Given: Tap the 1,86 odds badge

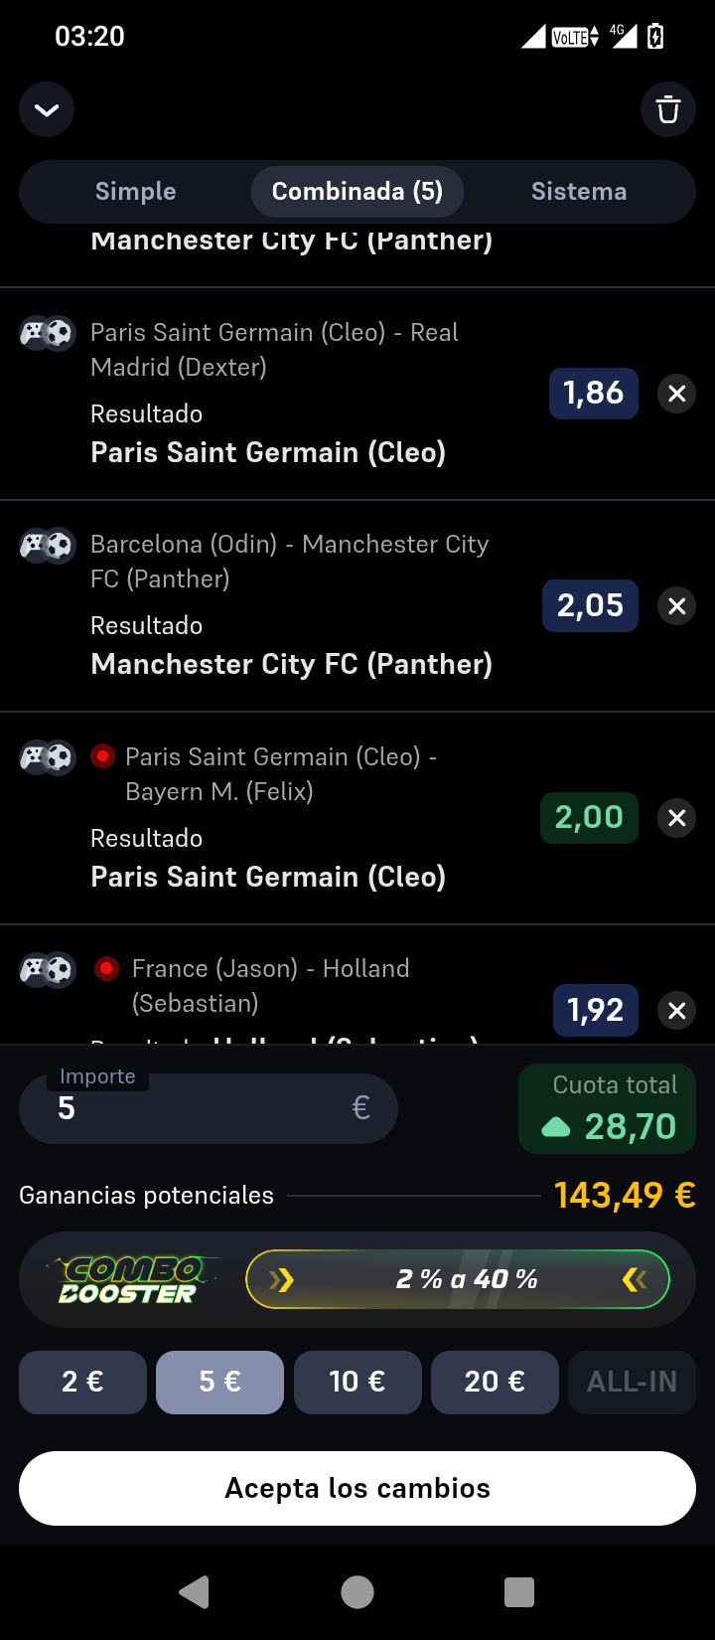Looking at the screenshot, I should [x=594, y=393].
